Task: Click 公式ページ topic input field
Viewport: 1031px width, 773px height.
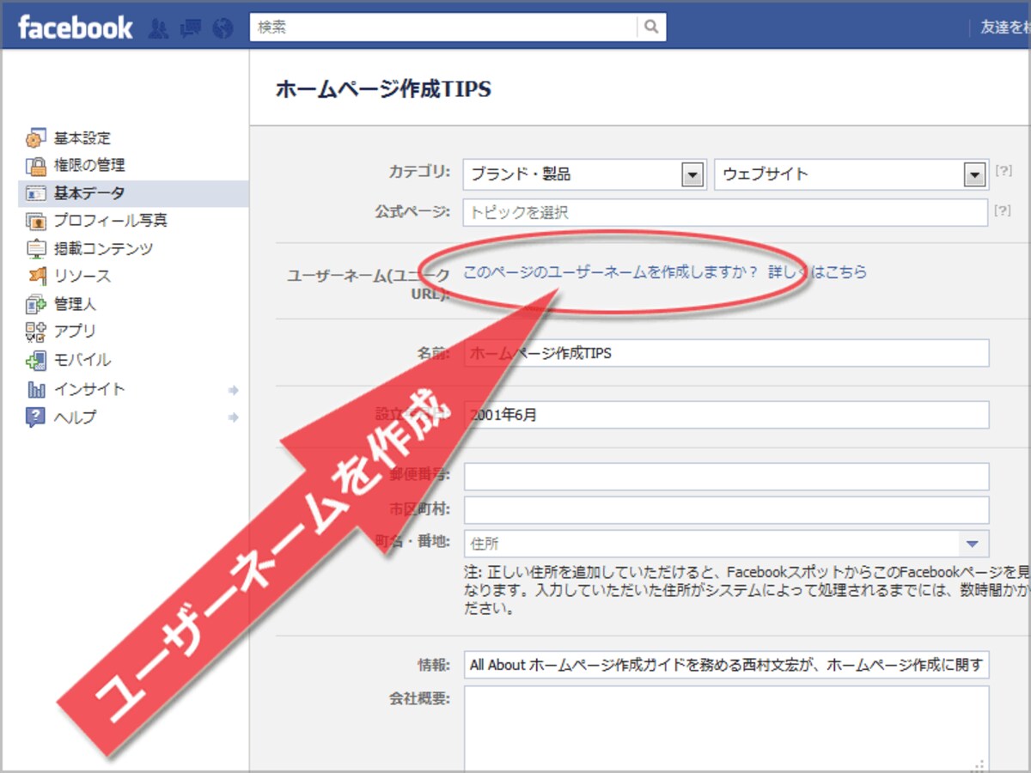Action: 726,213
